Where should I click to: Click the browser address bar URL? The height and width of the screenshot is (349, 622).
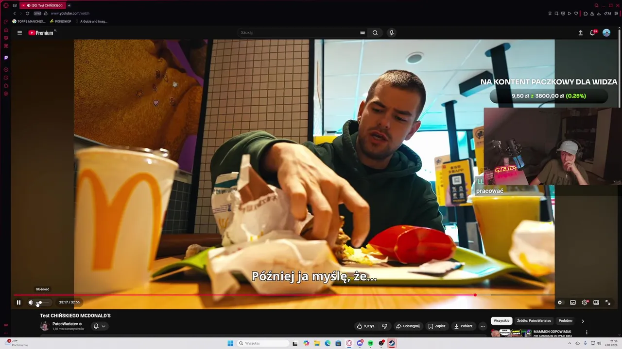pyautogui.click(x=70, y=14)
